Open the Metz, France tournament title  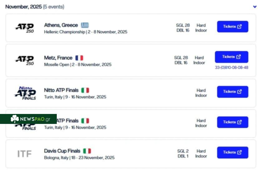point(58,58)
